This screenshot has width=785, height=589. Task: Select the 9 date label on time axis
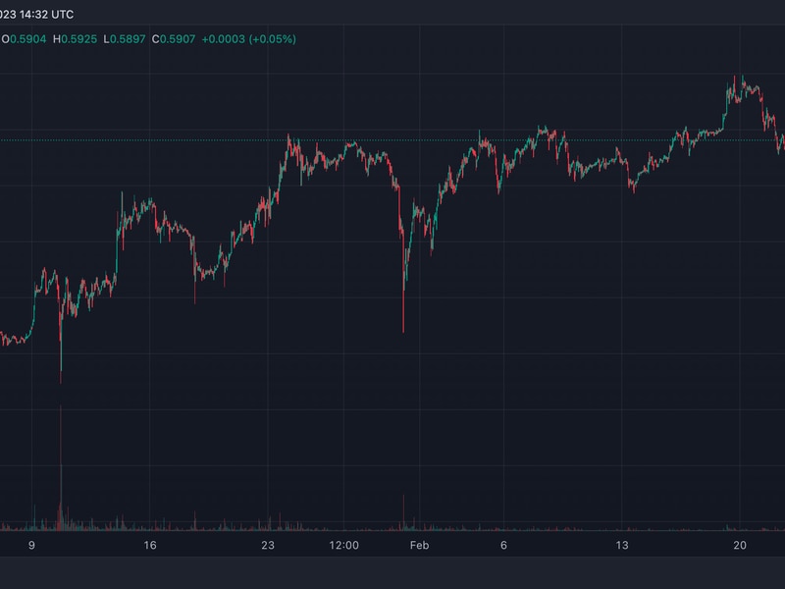point(31,545)
